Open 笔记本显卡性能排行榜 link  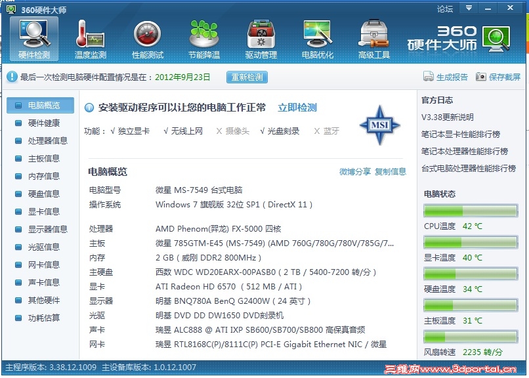[x=461, y=135]
